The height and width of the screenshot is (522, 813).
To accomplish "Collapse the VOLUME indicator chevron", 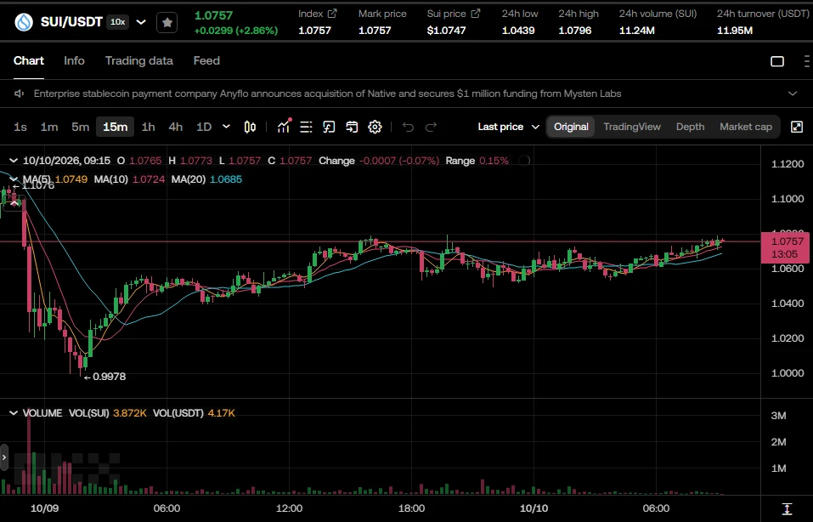I will point(14,413).
